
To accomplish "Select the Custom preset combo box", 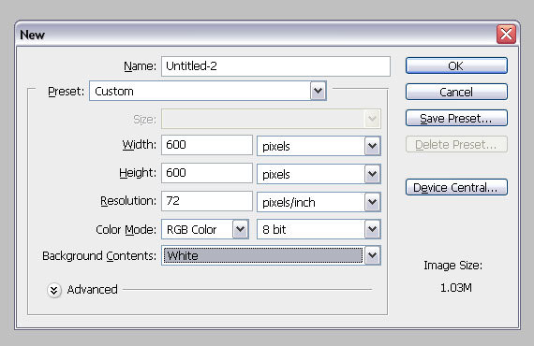I will [x=208, y=91].
